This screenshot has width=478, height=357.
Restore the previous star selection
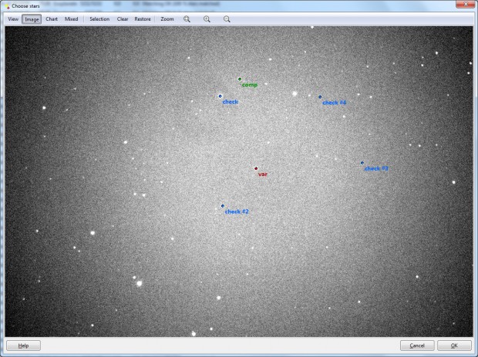click(x=143, y=19)
